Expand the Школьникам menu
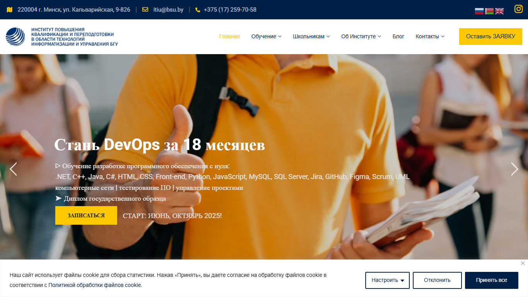This screenshot has width=528, height=297. tap(311, 36)
